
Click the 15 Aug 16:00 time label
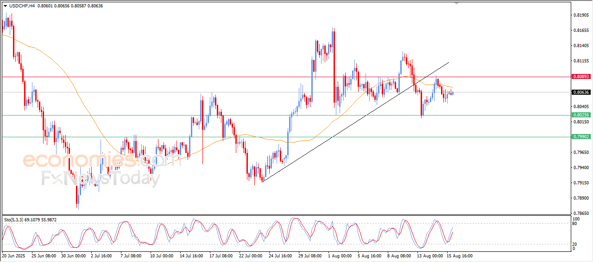(460, 256)
